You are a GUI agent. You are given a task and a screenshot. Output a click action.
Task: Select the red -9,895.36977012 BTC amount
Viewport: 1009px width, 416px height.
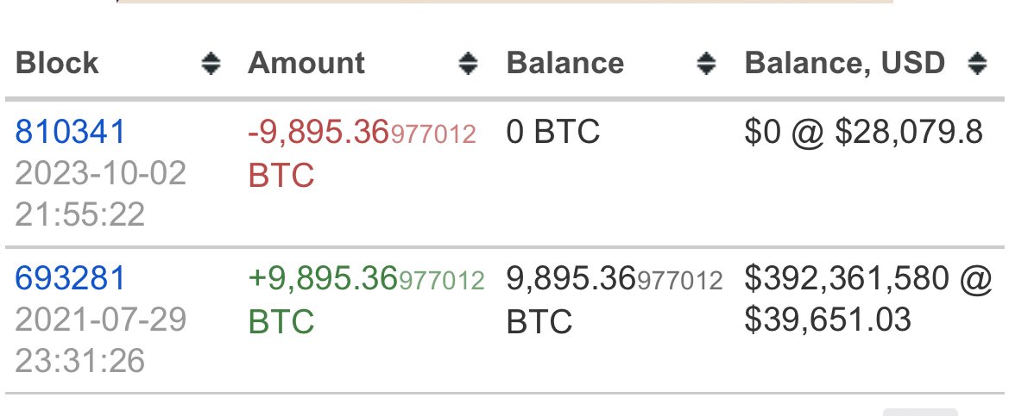[362, 133]
